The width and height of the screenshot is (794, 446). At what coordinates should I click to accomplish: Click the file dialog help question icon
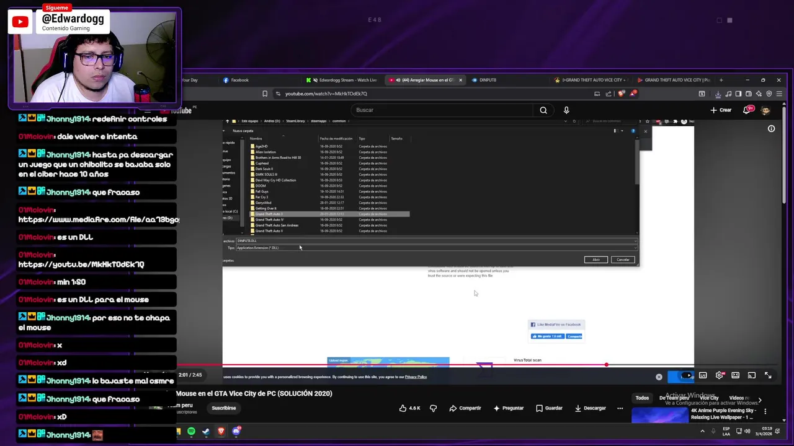[x=633, y=131]
